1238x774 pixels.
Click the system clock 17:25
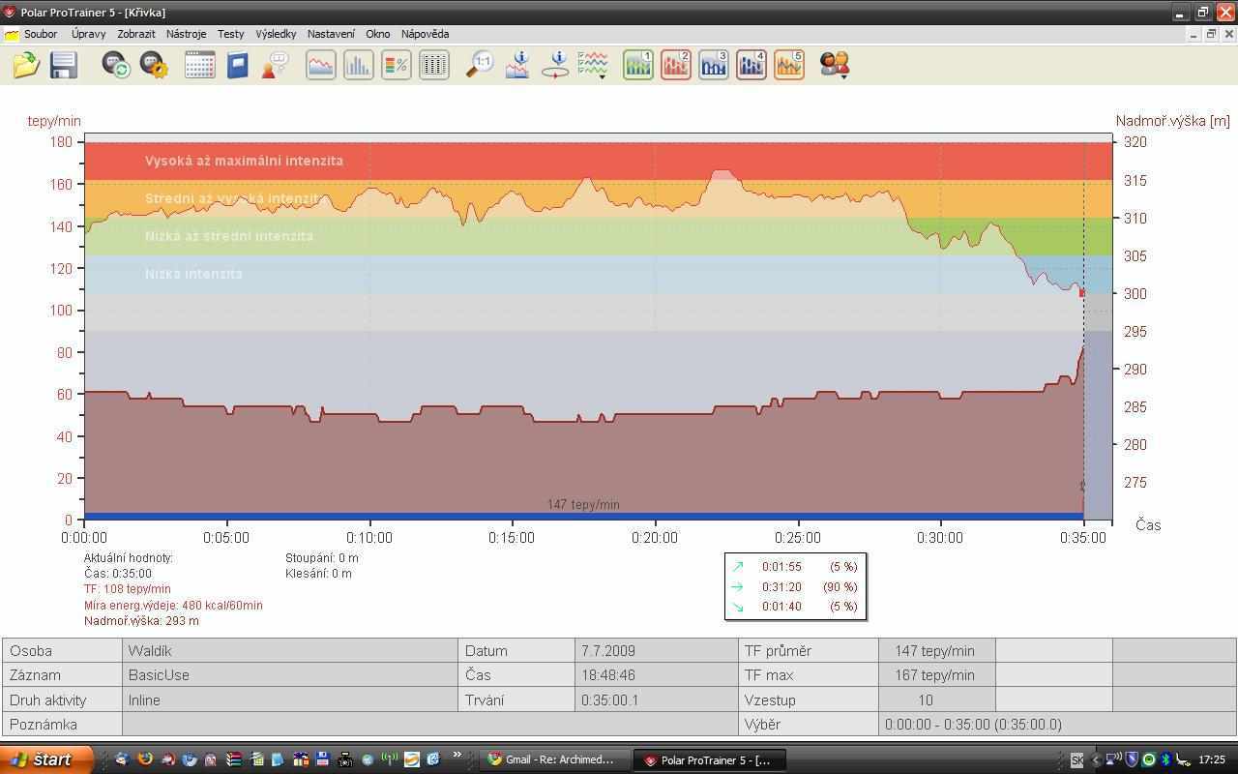pyautogui.click(x=1211, y=759)
